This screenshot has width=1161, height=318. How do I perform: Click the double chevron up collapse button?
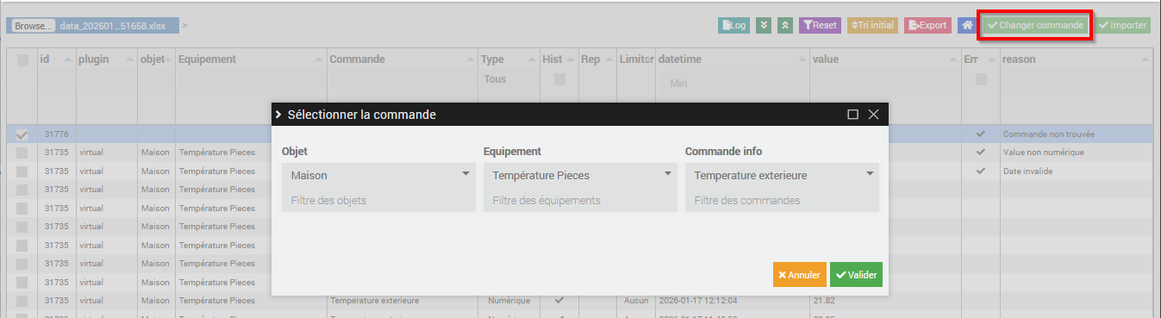click(784, 26)
